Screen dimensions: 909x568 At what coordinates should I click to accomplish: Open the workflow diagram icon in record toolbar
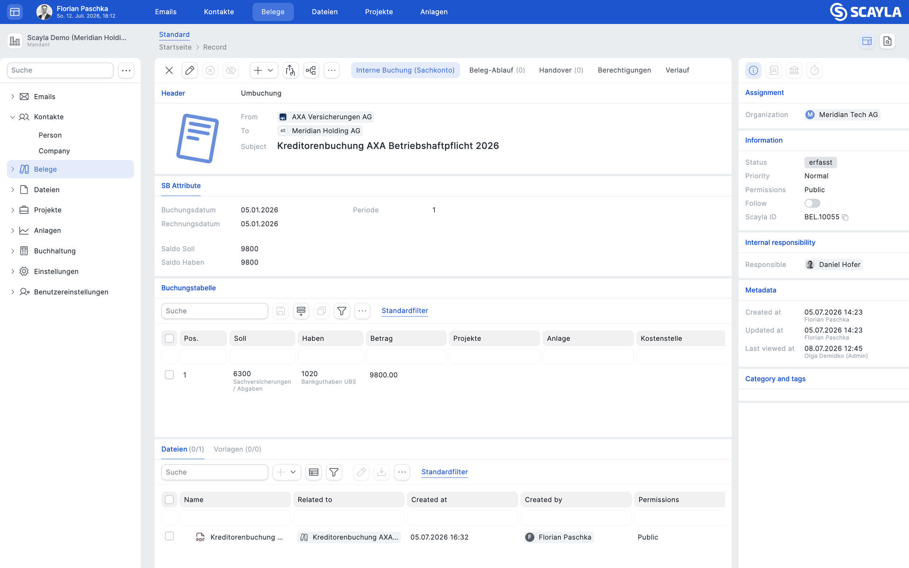[x=311, y=71]
